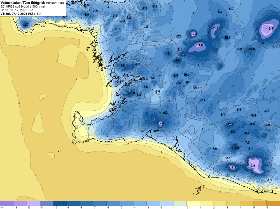Click the -8.9 temperature label

[122, 65]
